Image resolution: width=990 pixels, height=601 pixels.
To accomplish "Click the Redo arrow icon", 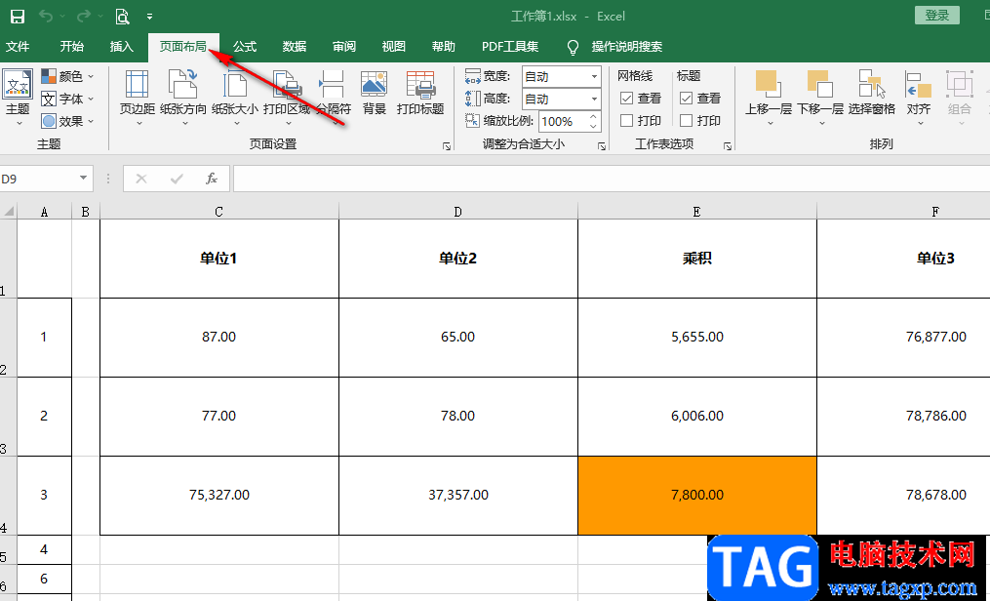I will click(x=83, y=17).
